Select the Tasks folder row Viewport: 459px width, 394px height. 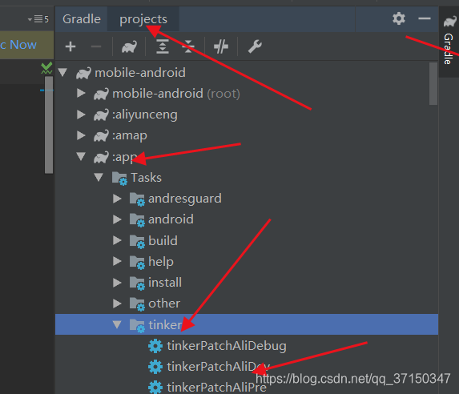[x=247, y=178]
